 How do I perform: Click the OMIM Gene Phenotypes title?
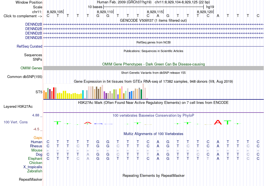pos(153,64)
